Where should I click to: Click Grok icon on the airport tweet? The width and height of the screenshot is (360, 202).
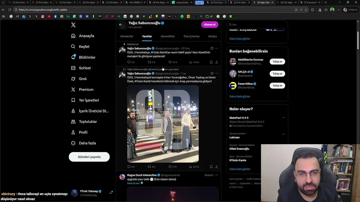(x=212, y=74)
